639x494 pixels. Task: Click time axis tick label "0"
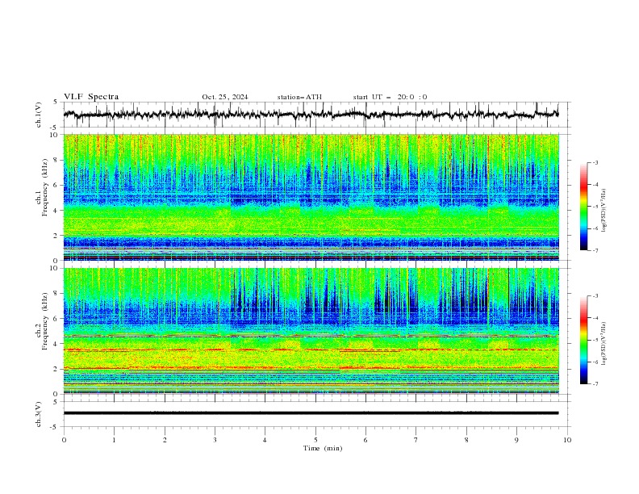(x=64, y=440)
